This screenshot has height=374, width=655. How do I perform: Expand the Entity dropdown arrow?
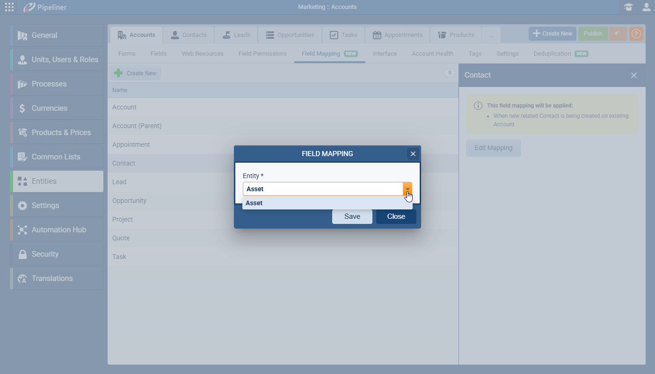[408, 189]
